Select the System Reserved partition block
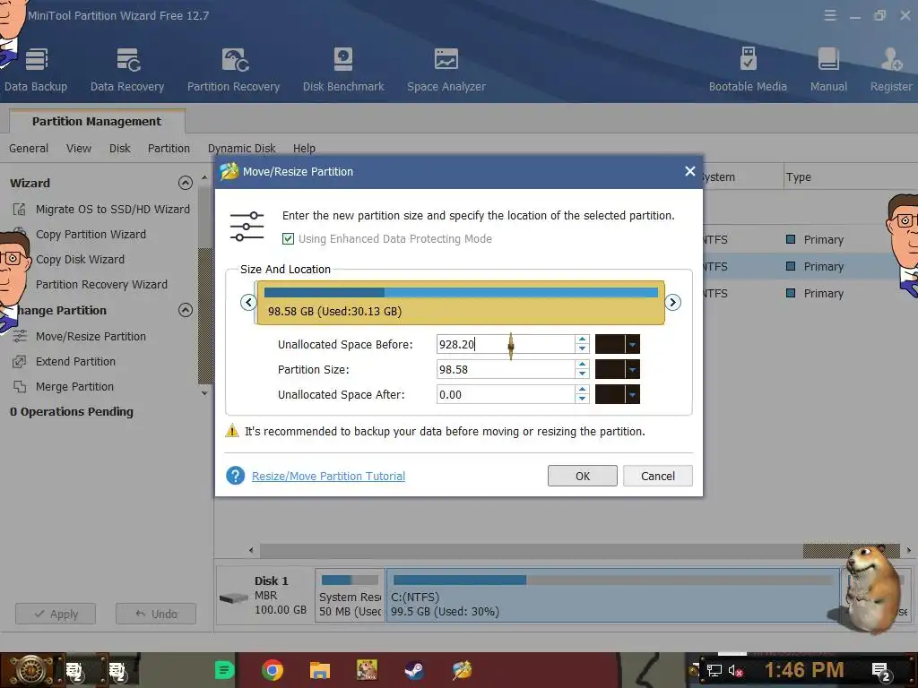This screenshot has width=918, height=688. (350, 596)
